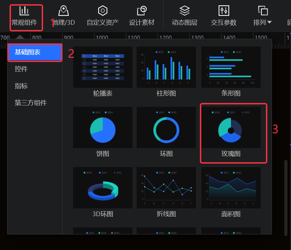
Task: Select the 饼图 pie chart
Action: pos(103,128)
